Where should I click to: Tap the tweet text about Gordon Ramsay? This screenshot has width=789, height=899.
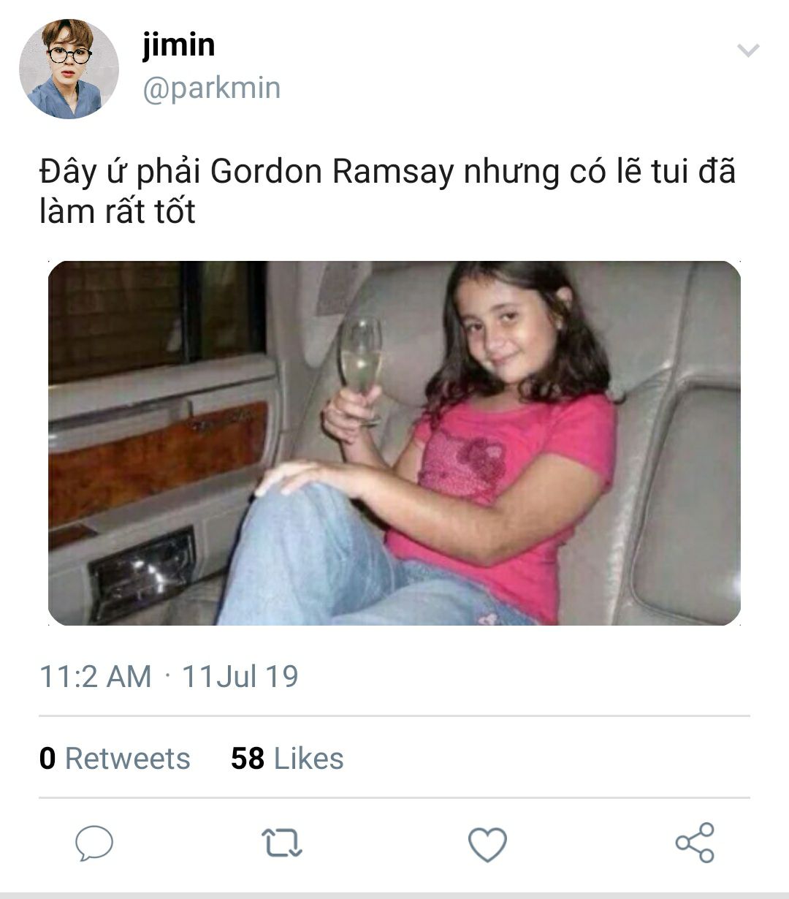387,191
